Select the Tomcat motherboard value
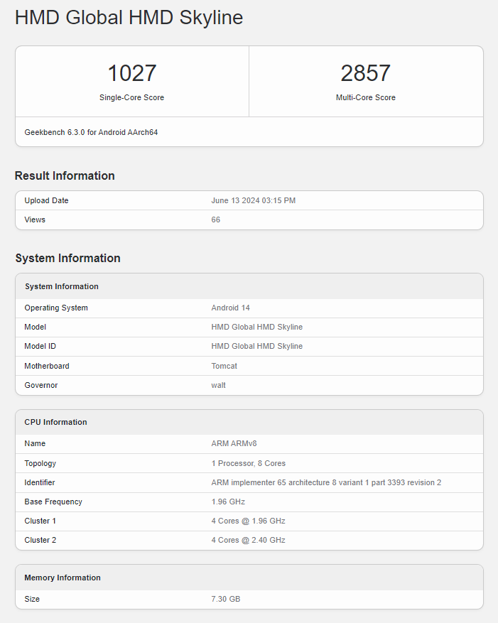 pyautogui.click(x=224, y=366)
